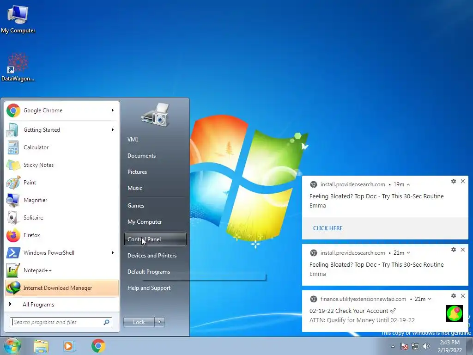Close the 21m provideosearch notification
The height and width of the screenshot is (355, 473).
tap(463, 250)
